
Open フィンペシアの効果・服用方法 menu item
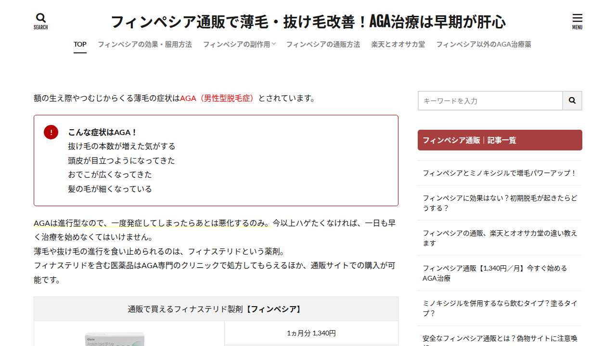click(145, 44)
